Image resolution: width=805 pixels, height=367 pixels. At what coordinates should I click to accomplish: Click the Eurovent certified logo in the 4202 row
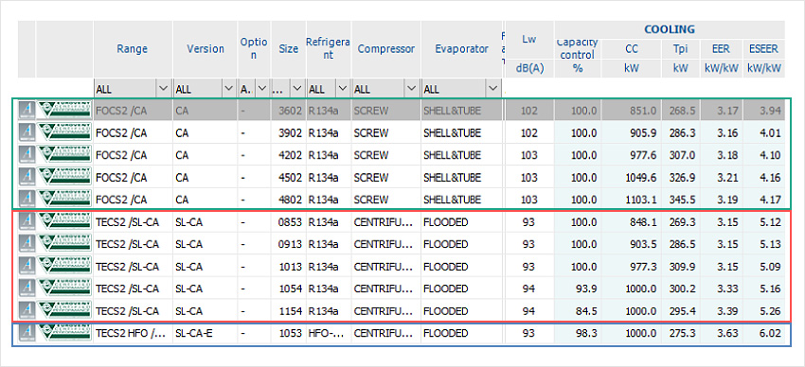click(x=64, y=155)
